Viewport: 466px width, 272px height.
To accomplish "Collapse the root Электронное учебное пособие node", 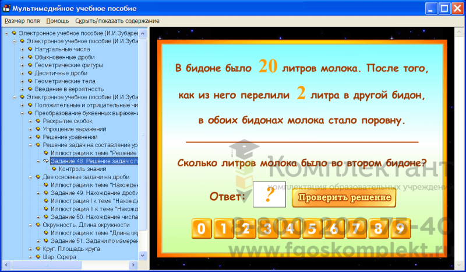I will pos(6,33).
